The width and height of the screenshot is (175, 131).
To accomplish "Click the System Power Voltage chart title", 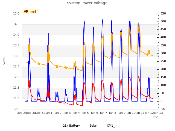I will tap(87, 3).
